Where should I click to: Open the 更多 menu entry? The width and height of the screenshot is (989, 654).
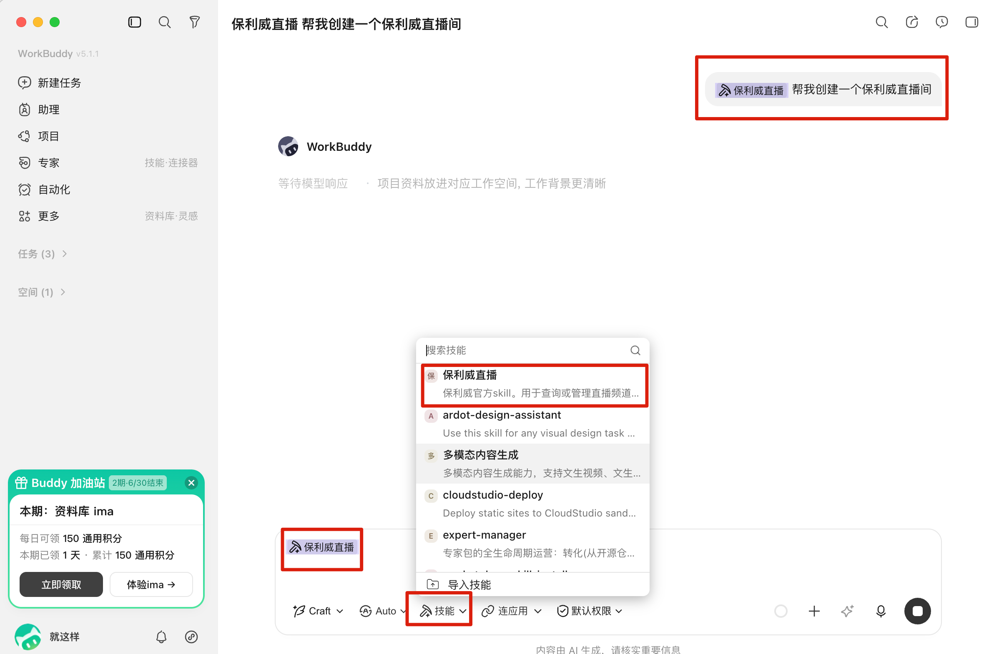click(x=39, y=216)
